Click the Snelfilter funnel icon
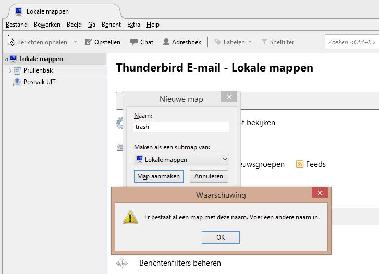This screenshot has height=274, width=379. pyautogui.click(x=264, y=42)
